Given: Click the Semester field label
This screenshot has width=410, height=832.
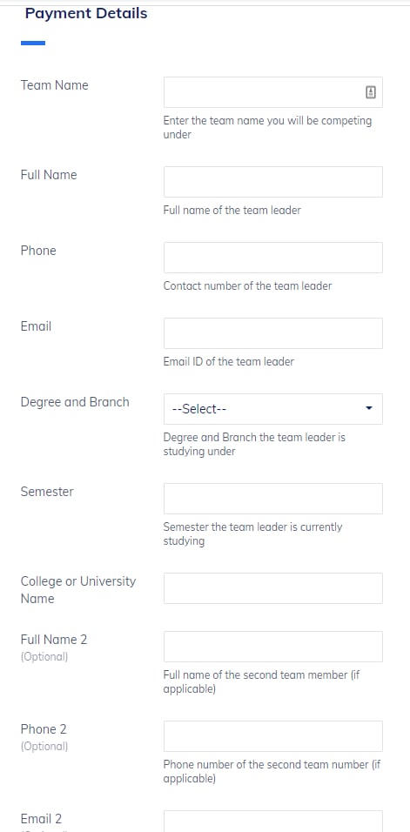Looking at the screenshot, I should tap(47, 492).
